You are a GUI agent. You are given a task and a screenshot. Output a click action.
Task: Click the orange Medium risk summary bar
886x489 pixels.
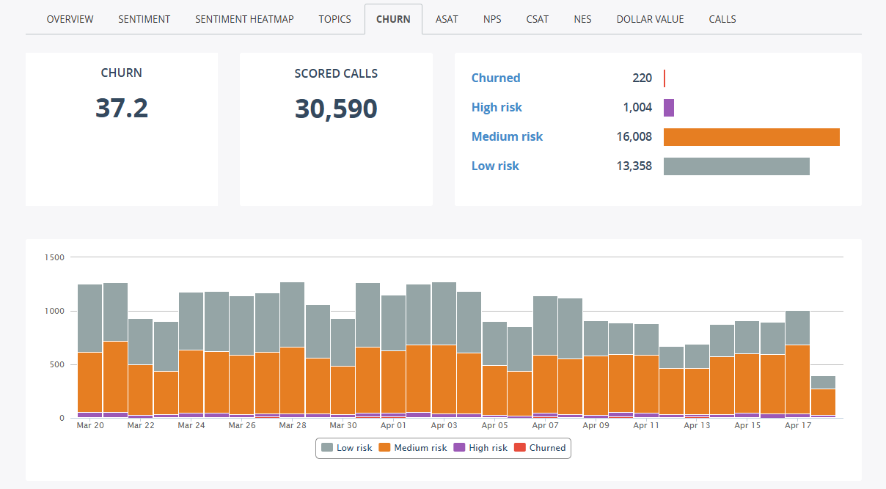751,137
